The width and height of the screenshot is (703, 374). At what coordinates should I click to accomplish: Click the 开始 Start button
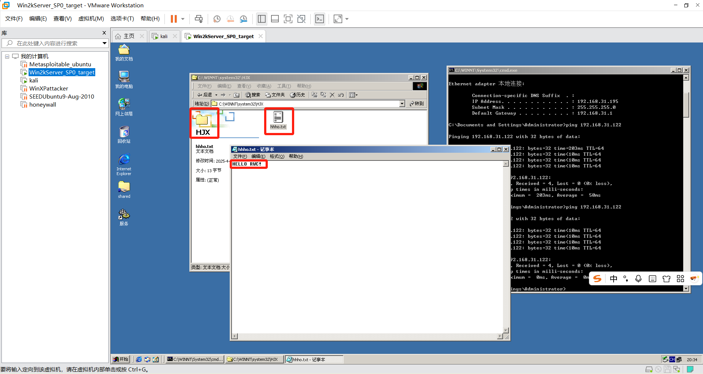[121, 359]
